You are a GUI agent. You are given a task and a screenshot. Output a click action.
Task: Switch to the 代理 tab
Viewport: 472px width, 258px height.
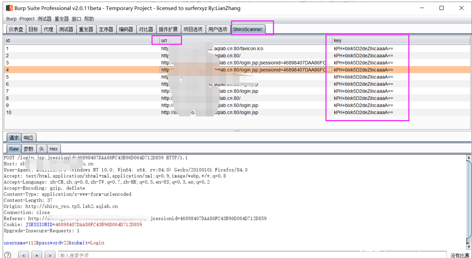tap(49, 29)
